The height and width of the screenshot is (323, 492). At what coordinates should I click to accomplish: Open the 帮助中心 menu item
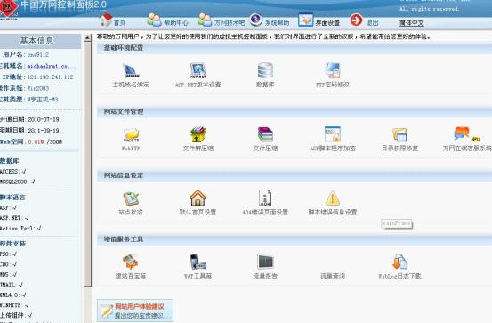176,23
